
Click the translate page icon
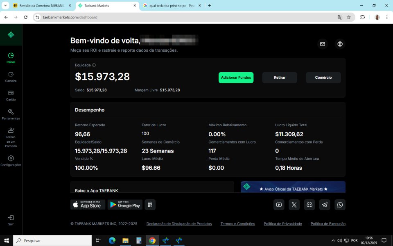pos(340,17)
